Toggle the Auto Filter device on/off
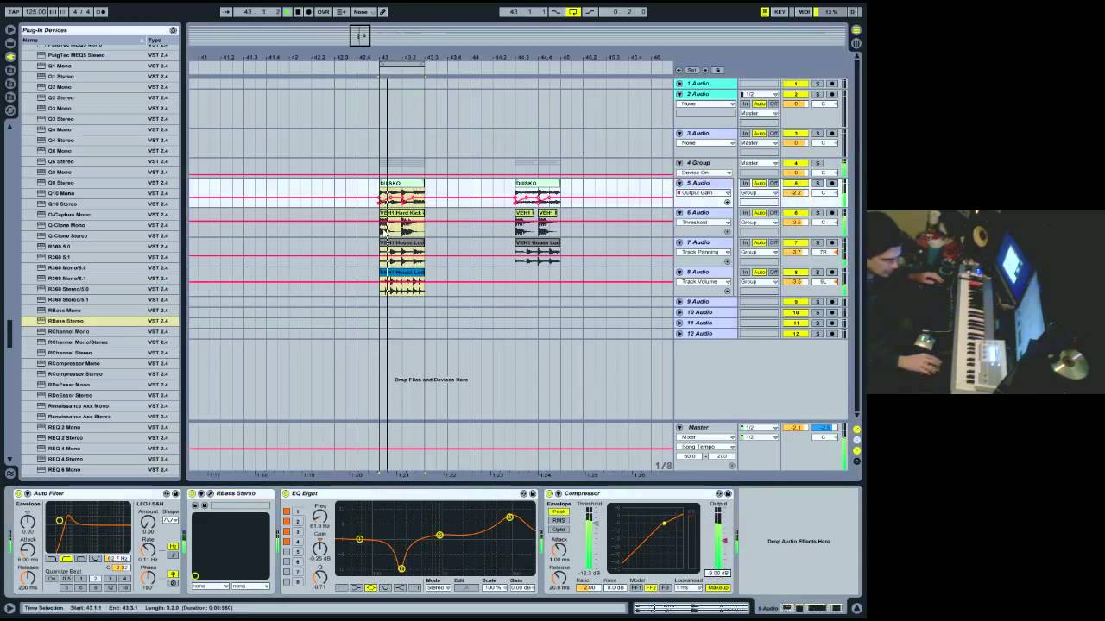 point(18,493)
